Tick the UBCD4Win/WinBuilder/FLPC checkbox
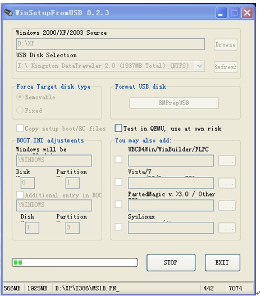The height and width of the screenshot is (296, 261). click(x=118, y=160)
